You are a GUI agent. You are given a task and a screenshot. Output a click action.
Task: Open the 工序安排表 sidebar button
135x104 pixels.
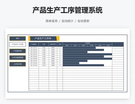tap(18, 64)
